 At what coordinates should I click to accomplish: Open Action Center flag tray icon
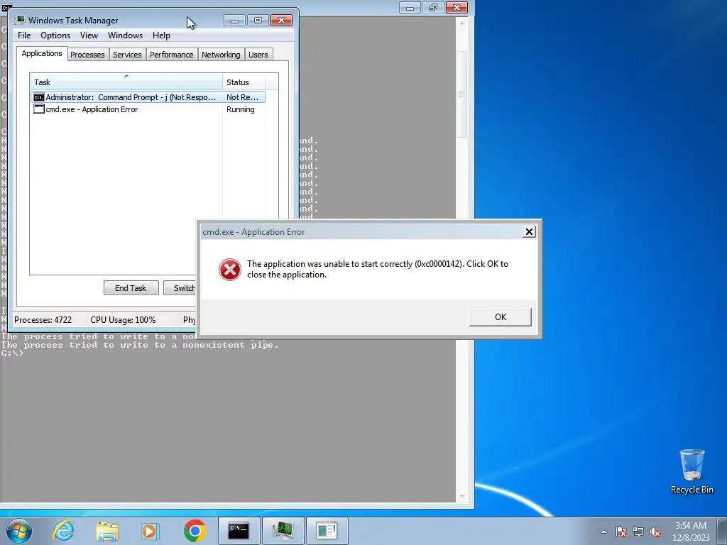621,532
